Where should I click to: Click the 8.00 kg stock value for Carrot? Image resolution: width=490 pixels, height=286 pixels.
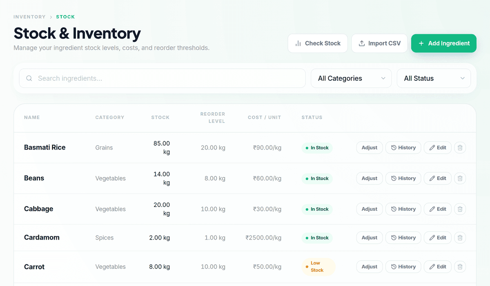160,267
